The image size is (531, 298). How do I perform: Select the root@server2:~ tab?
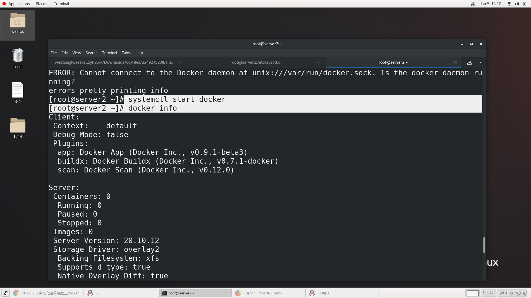tap(393, 62)
